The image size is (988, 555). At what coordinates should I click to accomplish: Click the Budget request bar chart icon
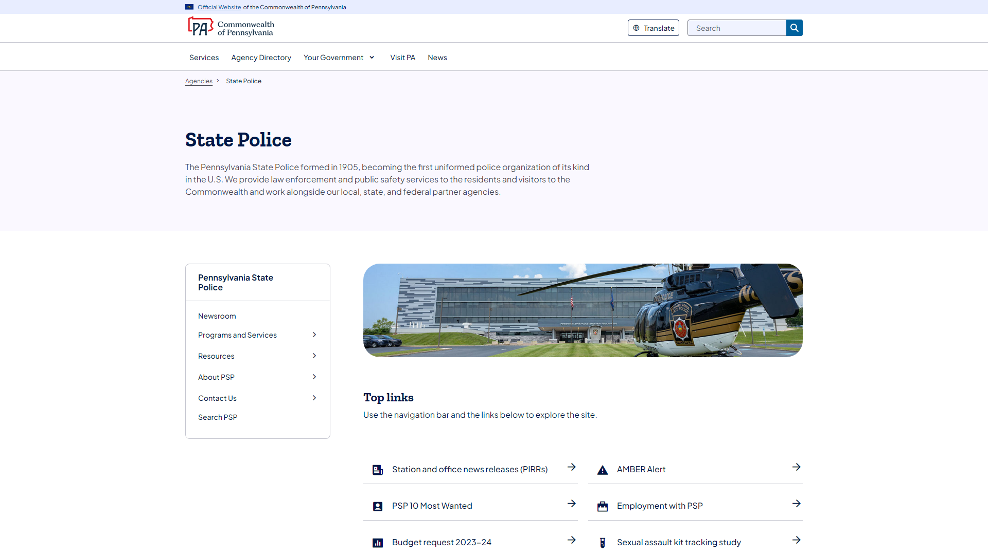pyautogui.click(x=378, y=543)
